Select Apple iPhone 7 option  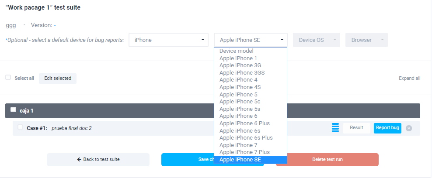[238, 145]
